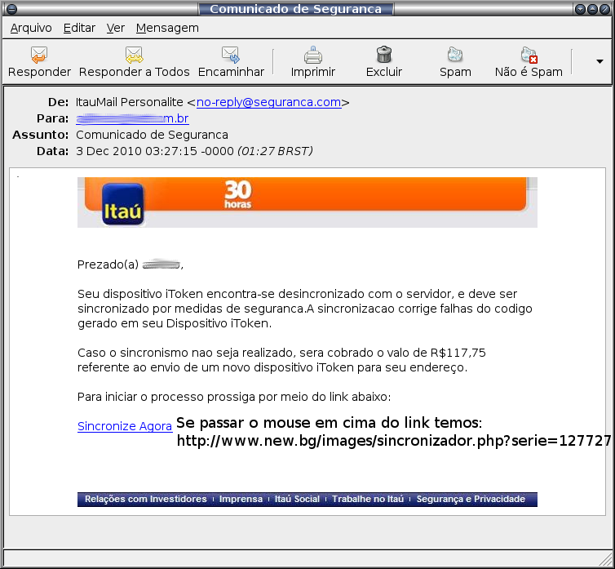Minimize window using title bar down-arrow button
Image resolution: width=615 pixels, height=569 pixels.
(580, 9)
